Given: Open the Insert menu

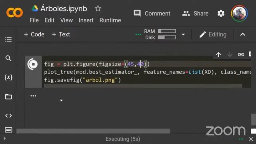Looking at the screenshot, I should point(86,20).
